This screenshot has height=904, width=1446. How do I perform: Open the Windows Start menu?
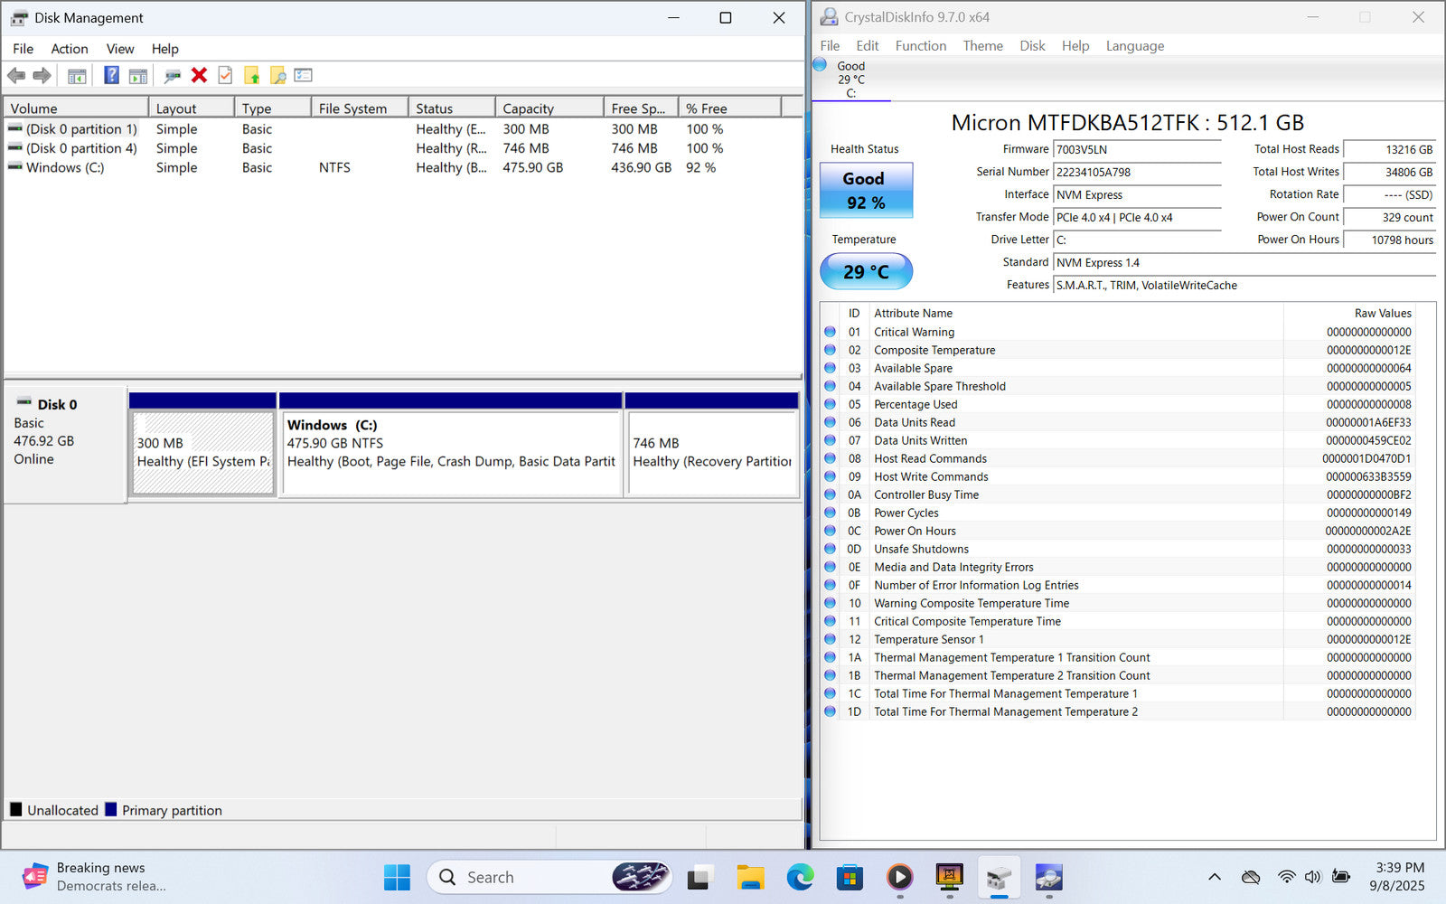(x=397, y=877)
